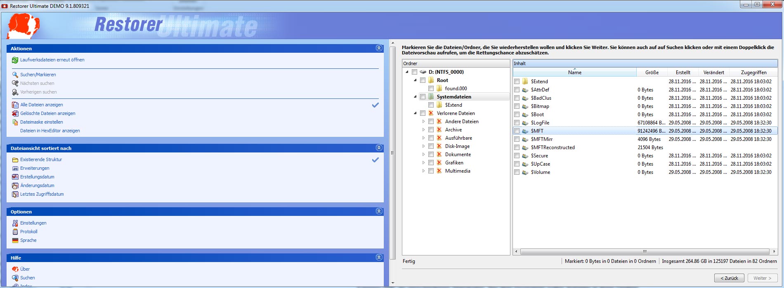Collapse the Optionen panel
The height and width of the screenshot is (288, 784).
point(379,211)
